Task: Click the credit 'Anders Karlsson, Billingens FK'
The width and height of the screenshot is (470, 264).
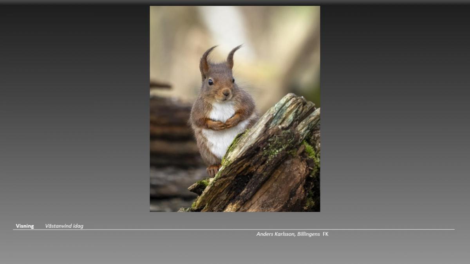Action: click(292, 234)
